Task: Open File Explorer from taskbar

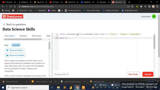Action: pos(58,87)
